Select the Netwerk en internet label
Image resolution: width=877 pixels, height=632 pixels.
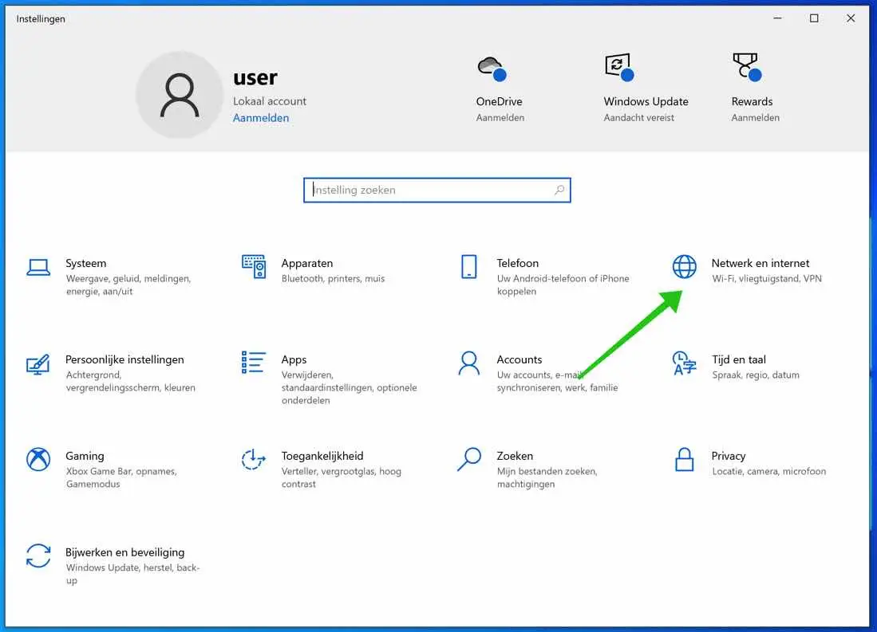pyautogui.click(x=760, y=263)
